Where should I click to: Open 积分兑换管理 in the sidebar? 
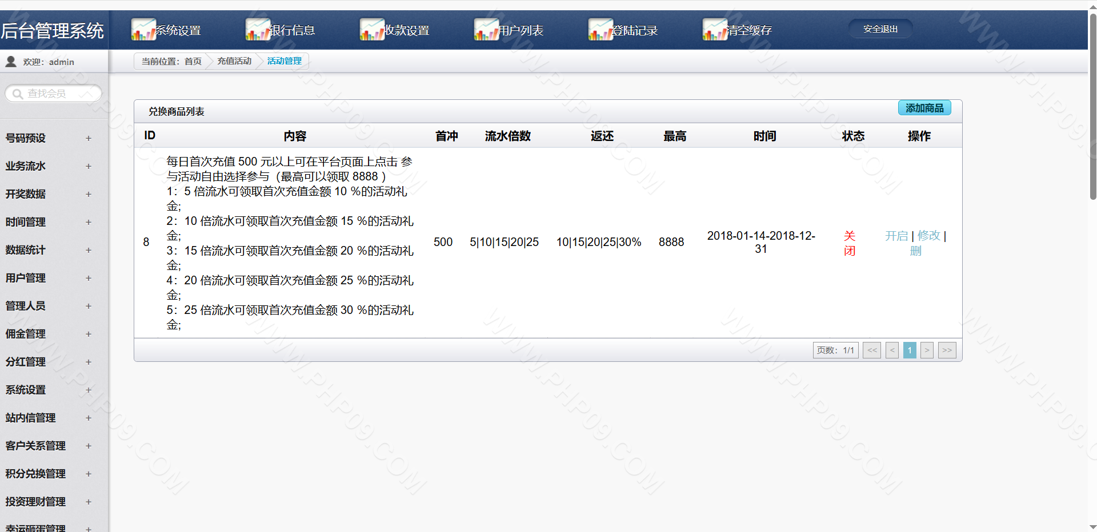pyautogui.click(x=35, y=474)
